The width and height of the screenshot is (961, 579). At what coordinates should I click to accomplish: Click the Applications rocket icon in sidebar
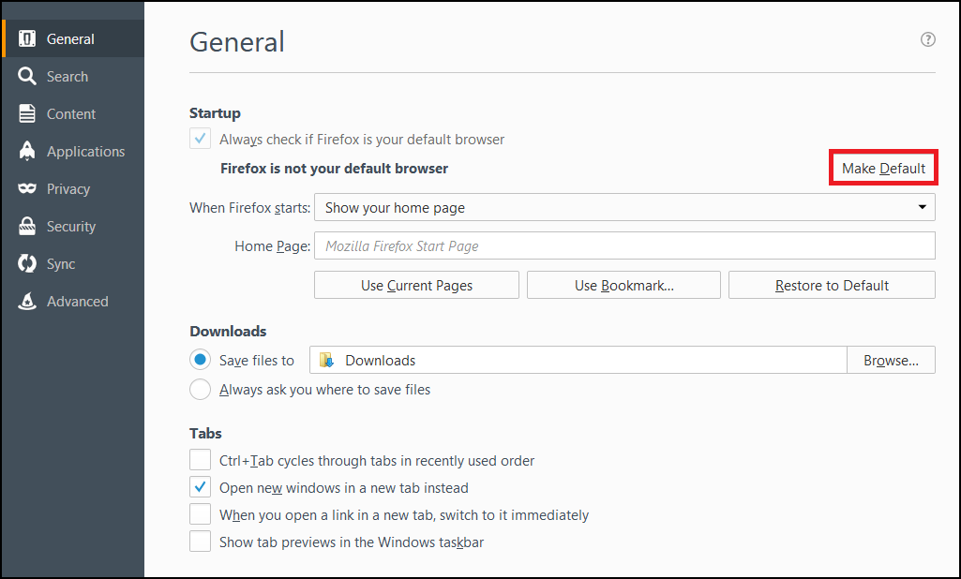tap(27, 151)
